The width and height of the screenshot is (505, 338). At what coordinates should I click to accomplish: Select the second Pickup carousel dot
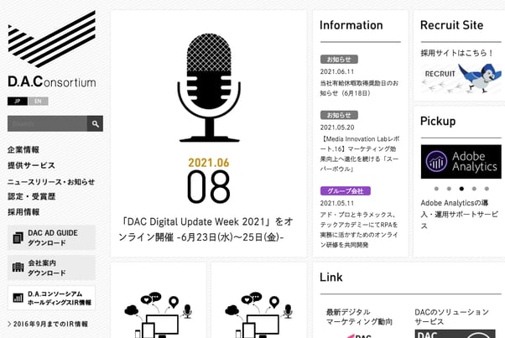[x=449, y=189]
